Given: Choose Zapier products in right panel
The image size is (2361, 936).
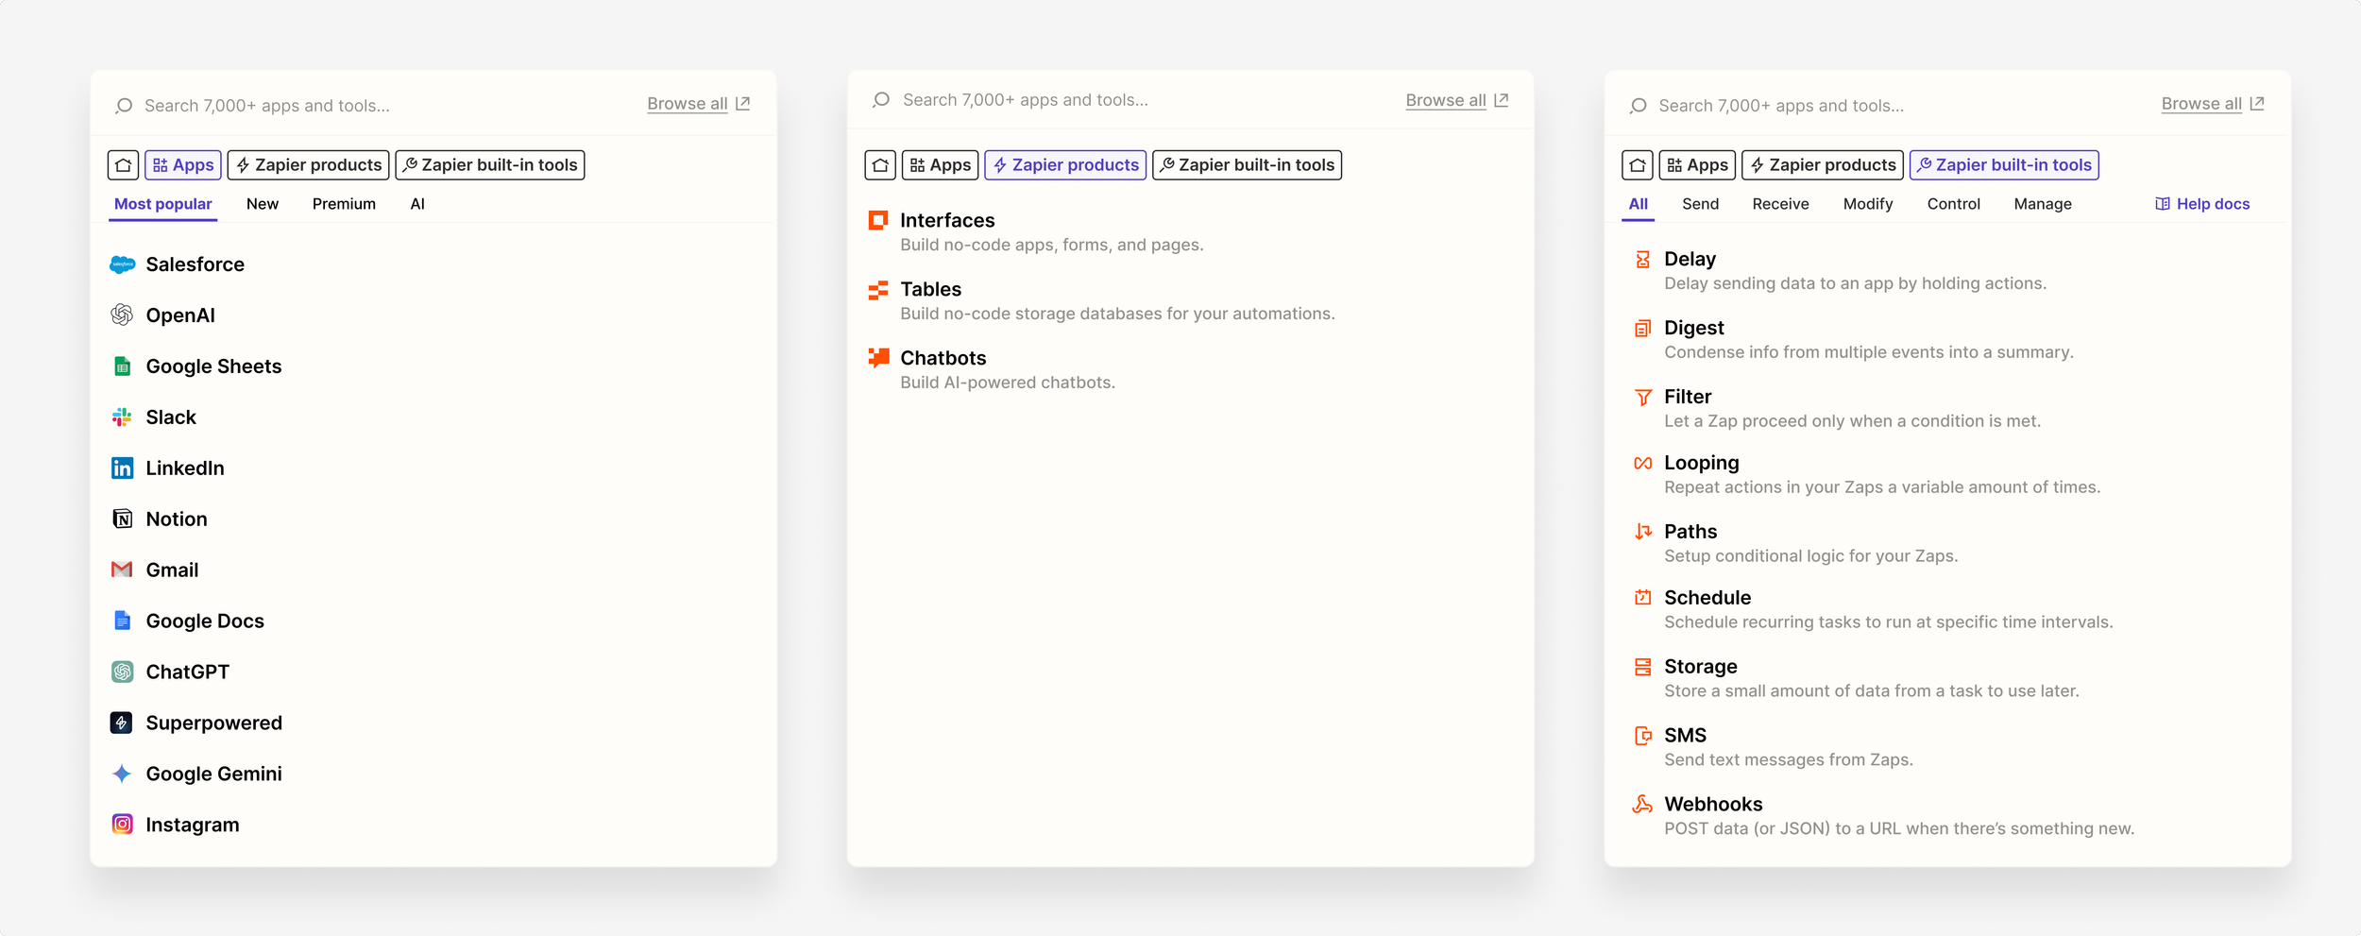Looking at the screenshot, I should pos(1823,165).
